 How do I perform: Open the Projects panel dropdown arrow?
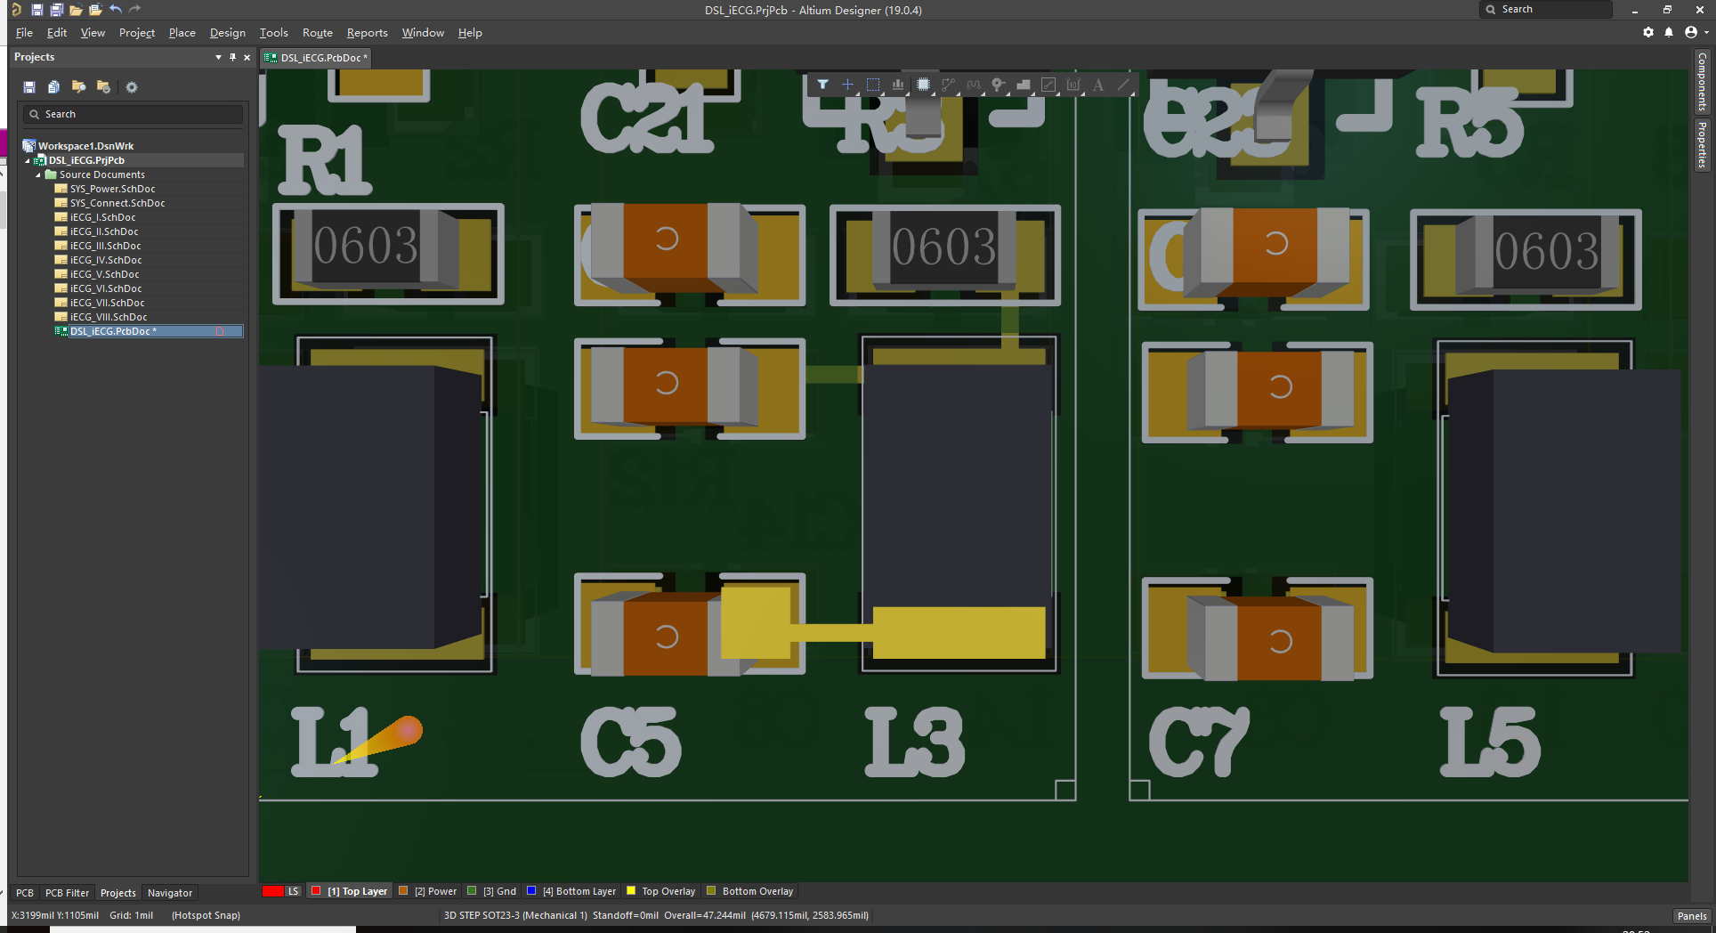[216, 56]
